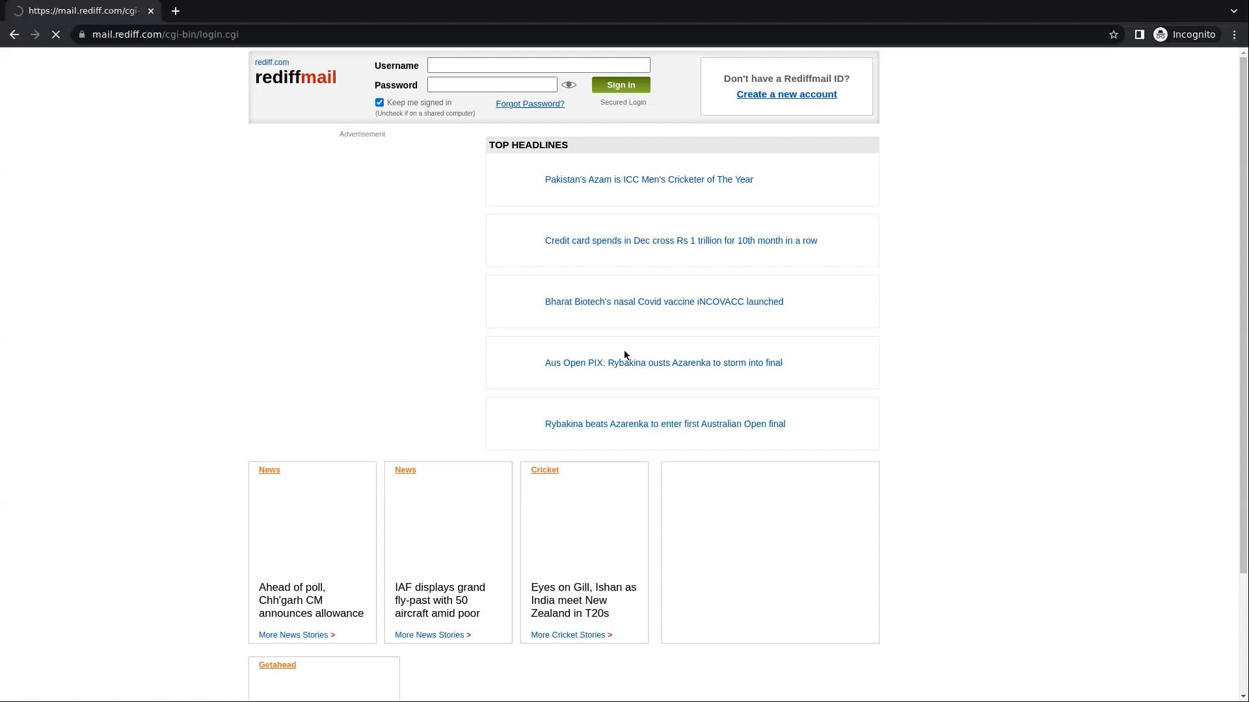
Task: Open Rybakina beats Azarenka headline
Action: (665, 424)
